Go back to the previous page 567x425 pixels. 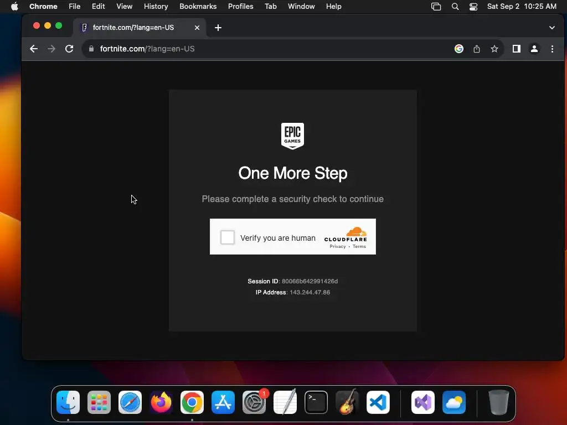point(34,49)
